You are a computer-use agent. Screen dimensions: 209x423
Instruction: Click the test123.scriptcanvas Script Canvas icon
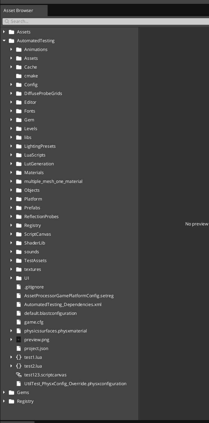tap(19, 375)
